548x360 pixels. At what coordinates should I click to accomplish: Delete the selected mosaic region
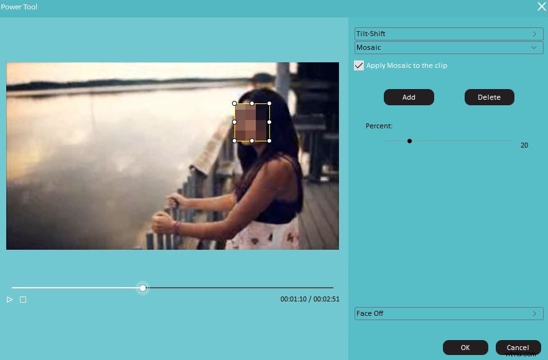click(489, 97)
